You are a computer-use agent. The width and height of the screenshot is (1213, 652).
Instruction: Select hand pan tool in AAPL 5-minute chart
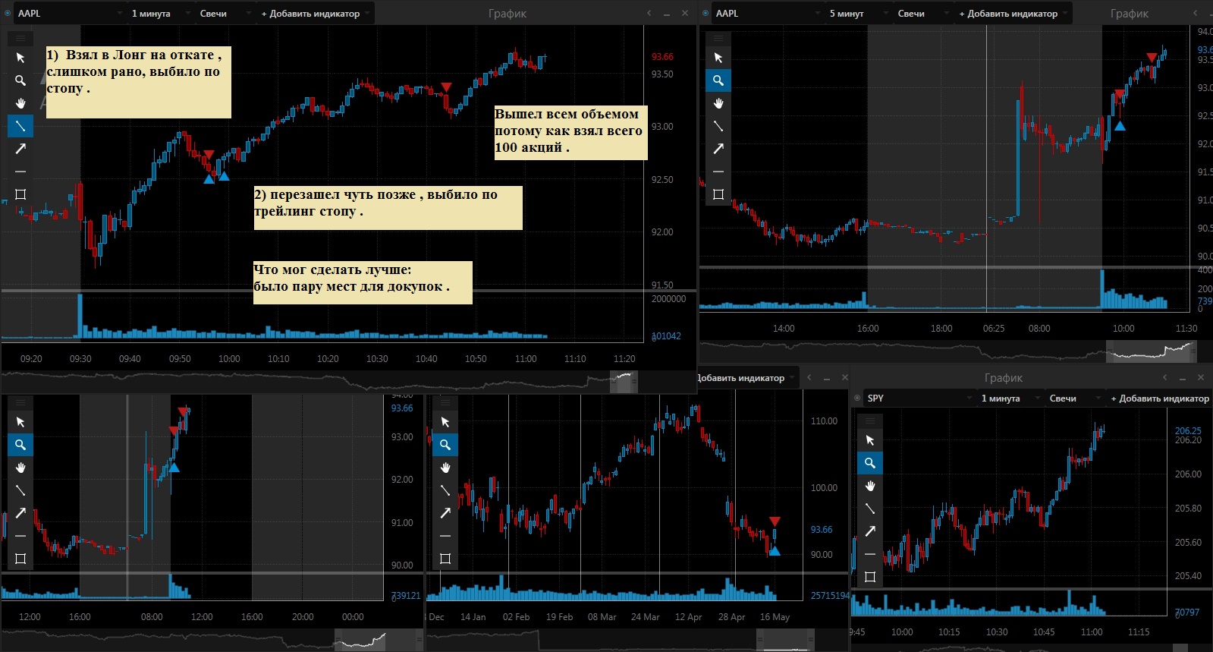click(x=718, y=103)
